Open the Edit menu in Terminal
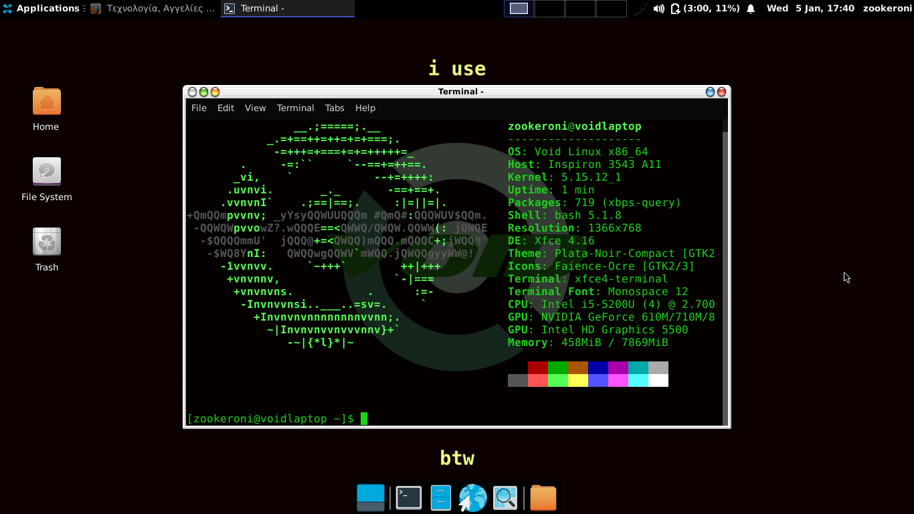 [x=225, y=108]
